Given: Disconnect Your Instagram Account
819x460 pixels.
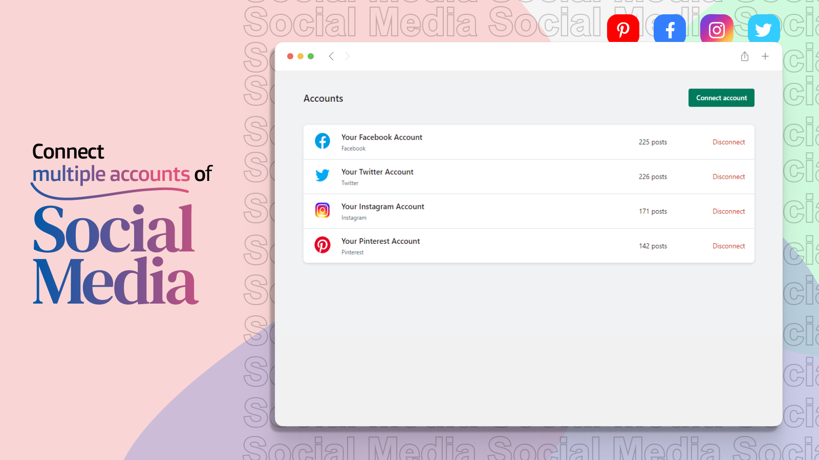Looking at the screenshot, I should (x=729, y=212).
